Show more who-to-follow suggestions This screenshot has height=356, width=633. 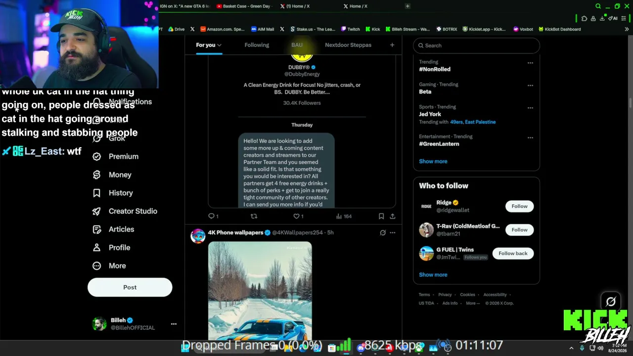[433, 275]
